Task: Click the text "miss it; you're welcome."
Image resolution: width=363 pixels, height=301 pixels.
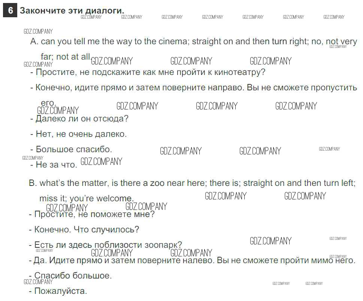Action: [x=86, y=199]
